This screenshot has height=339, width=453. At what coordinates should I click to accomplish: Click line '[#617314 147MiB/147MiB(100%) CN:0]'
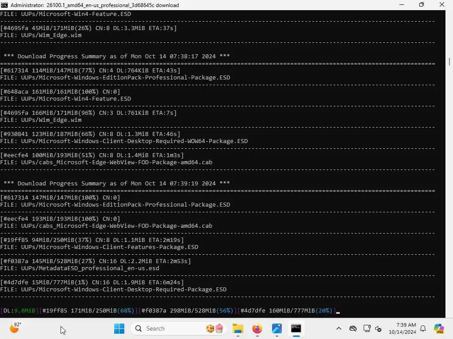60,197
